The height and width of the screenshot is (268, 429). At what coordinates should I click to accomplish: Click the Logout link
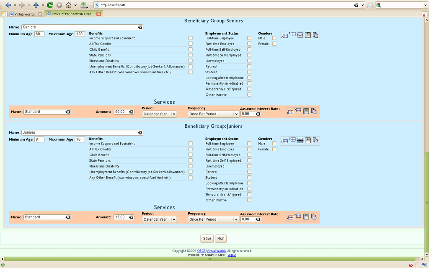(x=232, y=255)
